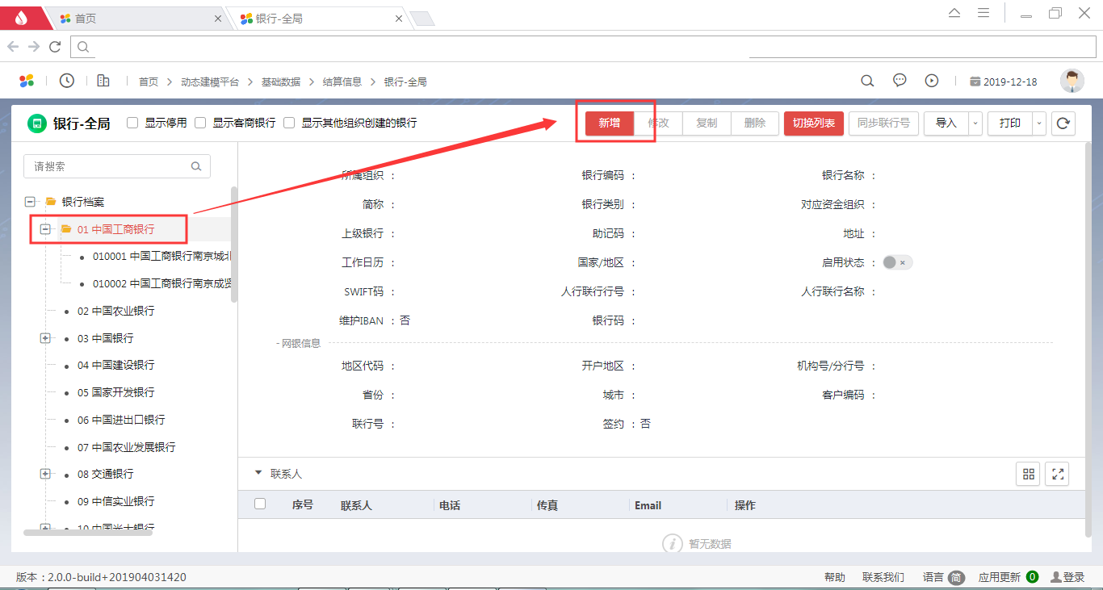Open browser menu hamburger icon
The image size is (1103, 590).
point(983,13)
